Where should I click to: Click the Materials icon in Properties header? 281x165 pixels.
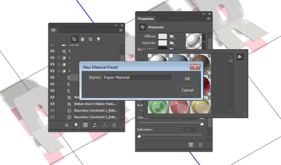click(143, 27)
